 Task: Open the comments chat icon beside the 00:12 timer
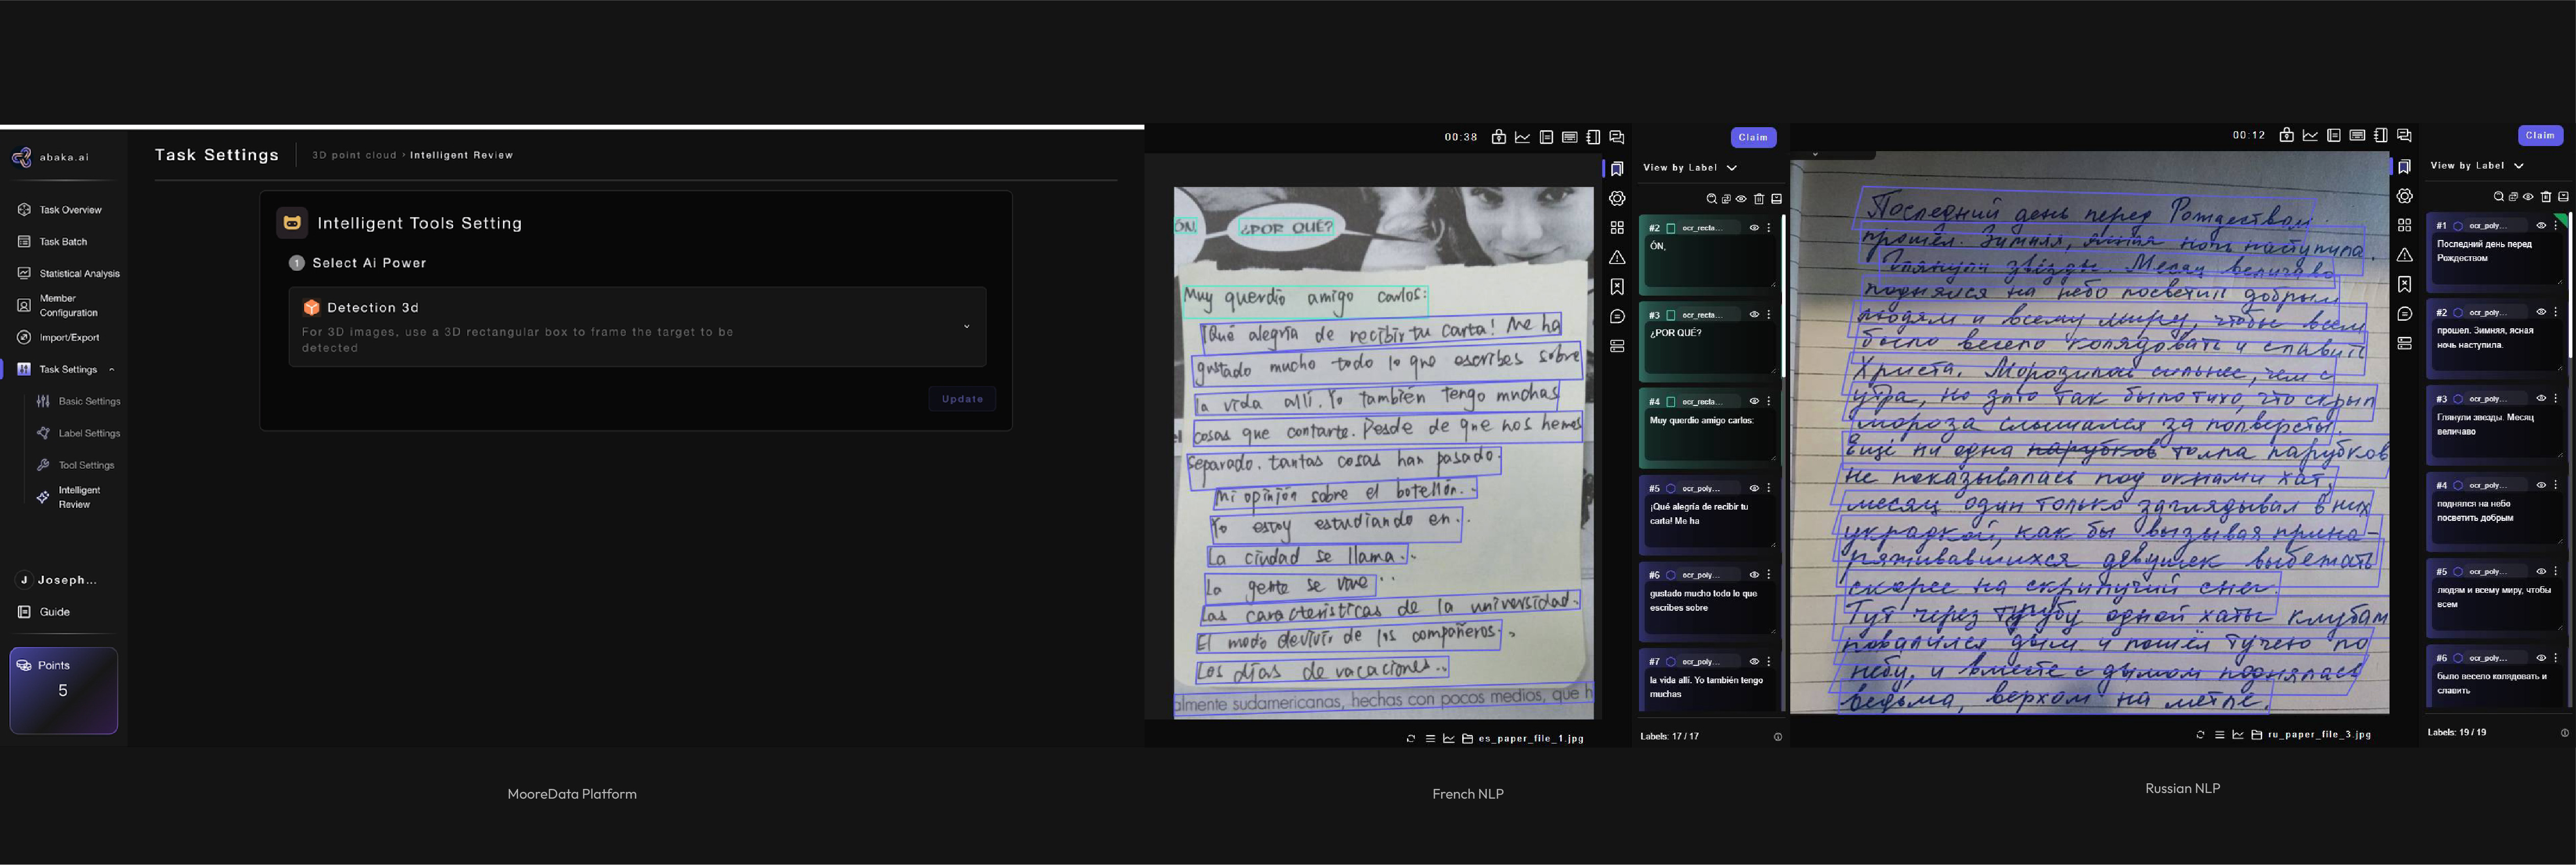[2405, 135]
